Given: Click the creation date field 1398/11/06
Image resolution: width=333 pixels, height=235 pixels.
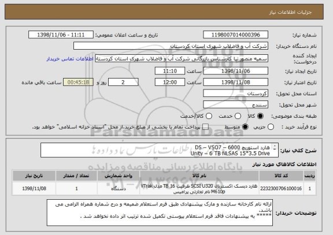Looking at the screenshot, I should [235, 71].
